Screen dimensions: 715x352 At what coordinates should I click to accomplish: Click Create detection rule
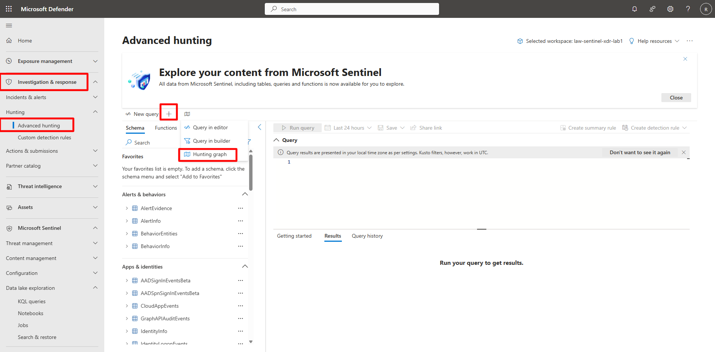[654, 128]
